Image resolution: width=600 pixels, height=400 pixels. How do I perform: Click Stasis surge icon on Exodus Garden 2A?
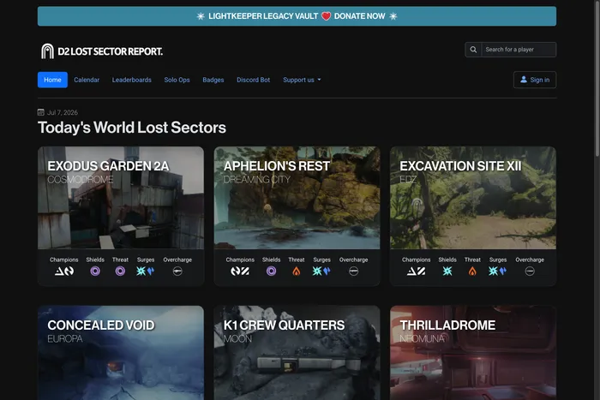point(151,272)
